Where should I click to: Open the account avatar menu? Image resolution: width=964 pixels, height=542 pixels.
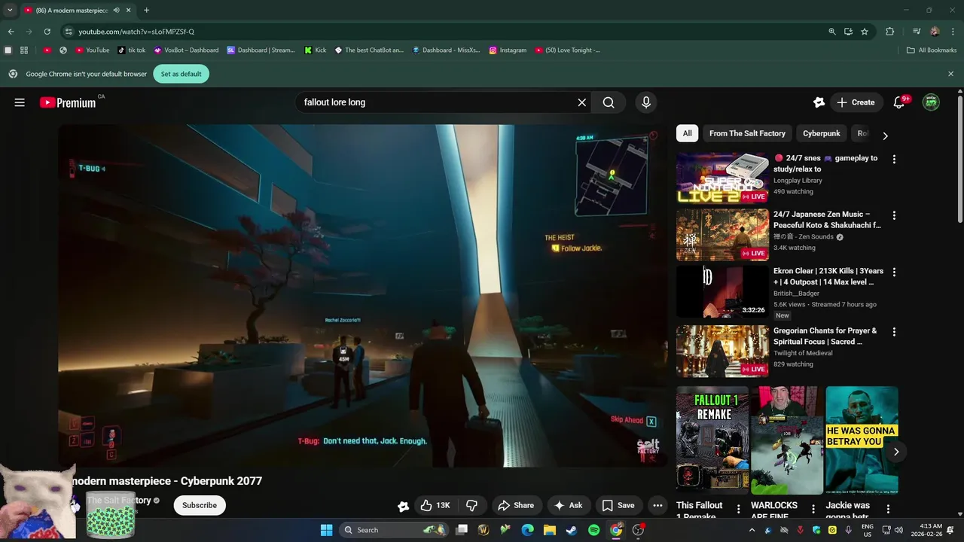[x=931, y=102]
